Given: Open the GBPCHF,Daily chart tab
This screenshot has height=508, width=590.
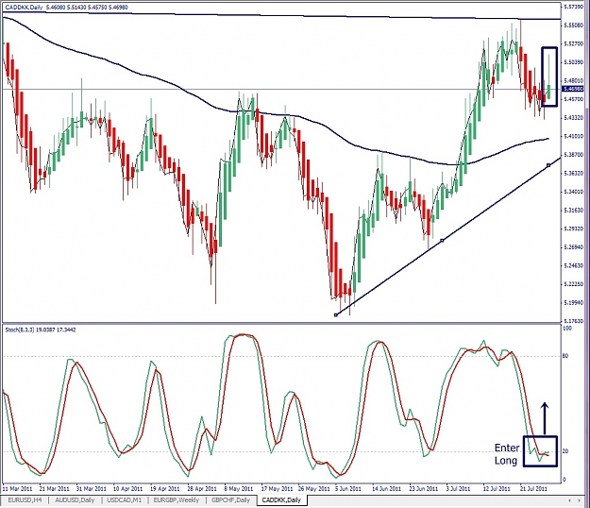Looking at the screenshot, I should tap(230, 500).
